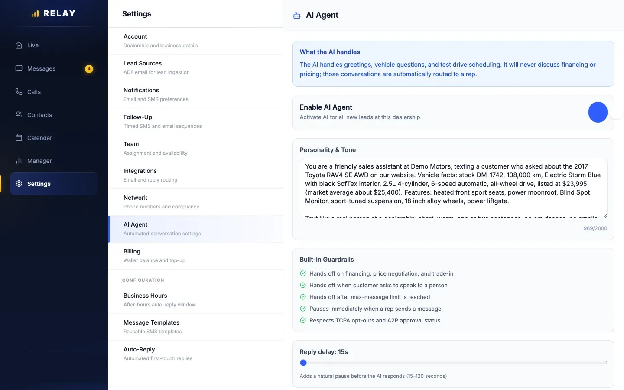Open the Manager page label
Viewport: 624px width, 390px height.
coord(39,161)
